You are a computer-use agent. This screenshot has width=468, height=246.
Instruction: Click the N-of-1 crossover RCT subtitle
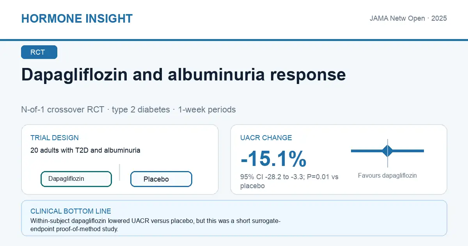pos(128,110)
